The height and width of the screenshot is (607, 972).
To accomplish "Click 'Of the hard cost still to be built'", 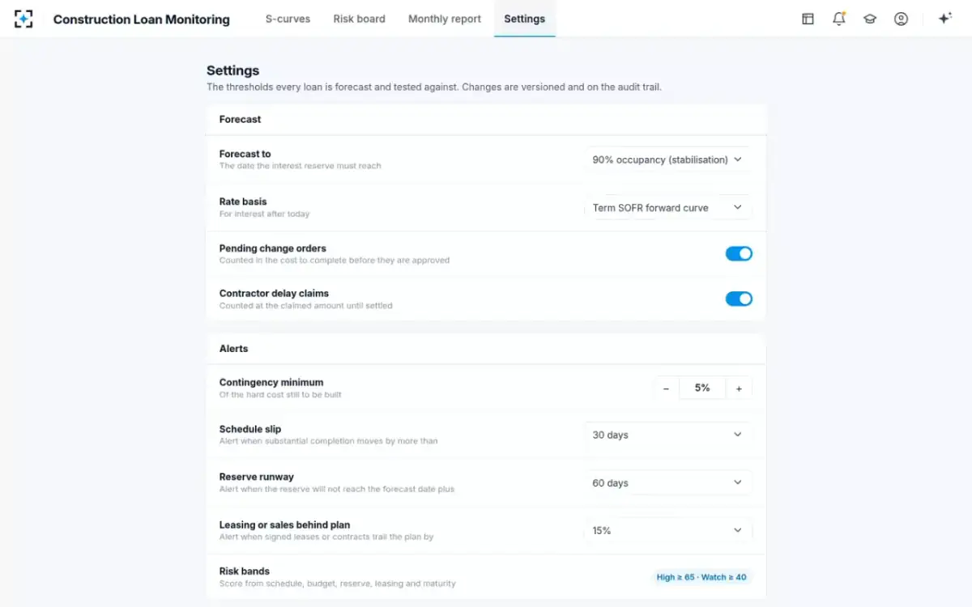I will click(280, 395).
